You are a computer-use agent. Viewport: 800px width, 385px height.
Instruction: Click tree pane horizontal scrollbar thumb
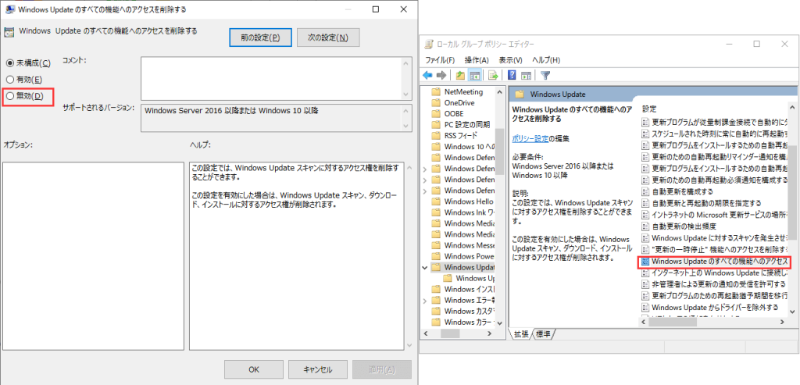coord(450,333)
